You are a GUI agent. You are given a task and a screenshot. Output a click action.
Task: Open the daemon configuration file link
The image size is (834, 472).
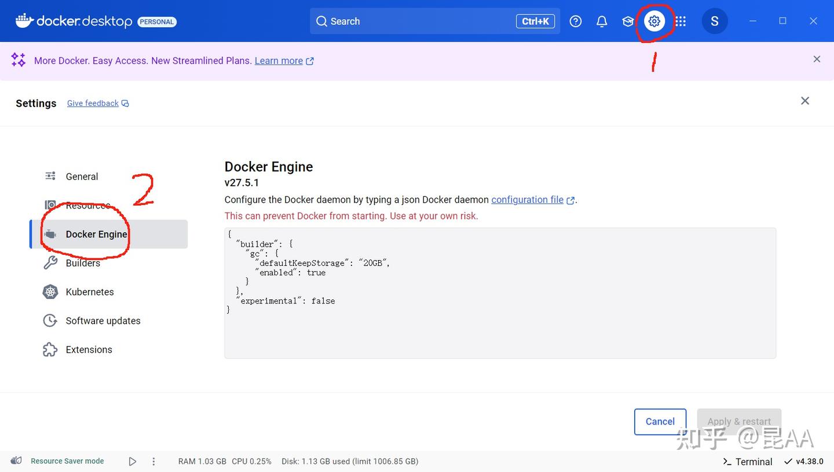coord(528,199)
